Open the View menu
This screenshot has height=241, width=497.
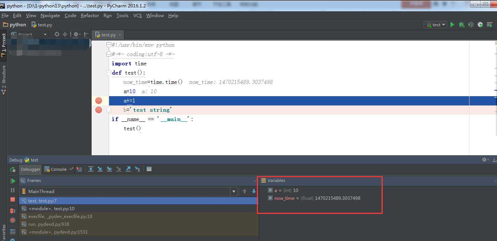pos(31,16)
